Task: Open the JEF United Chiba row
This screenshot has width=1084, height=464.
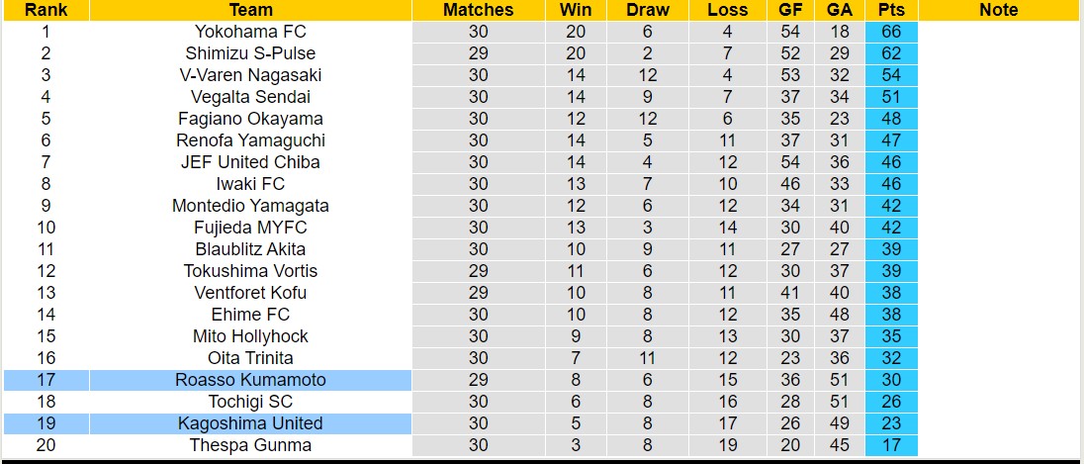Action: point(250,162)
